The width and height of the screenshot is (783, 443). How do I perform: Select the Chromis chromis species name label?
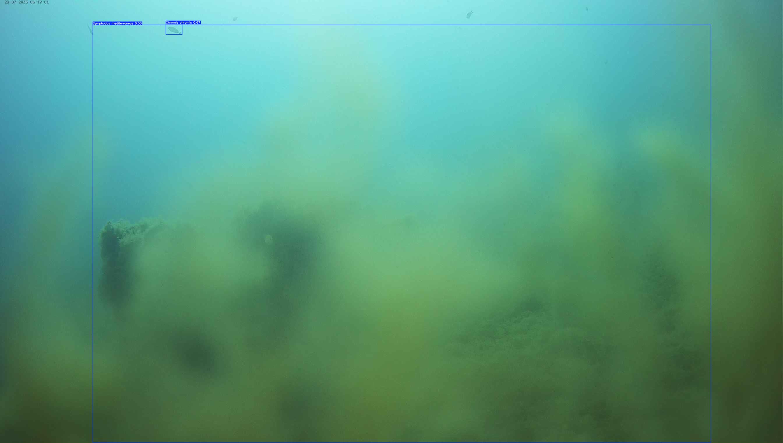coord(179,22)
